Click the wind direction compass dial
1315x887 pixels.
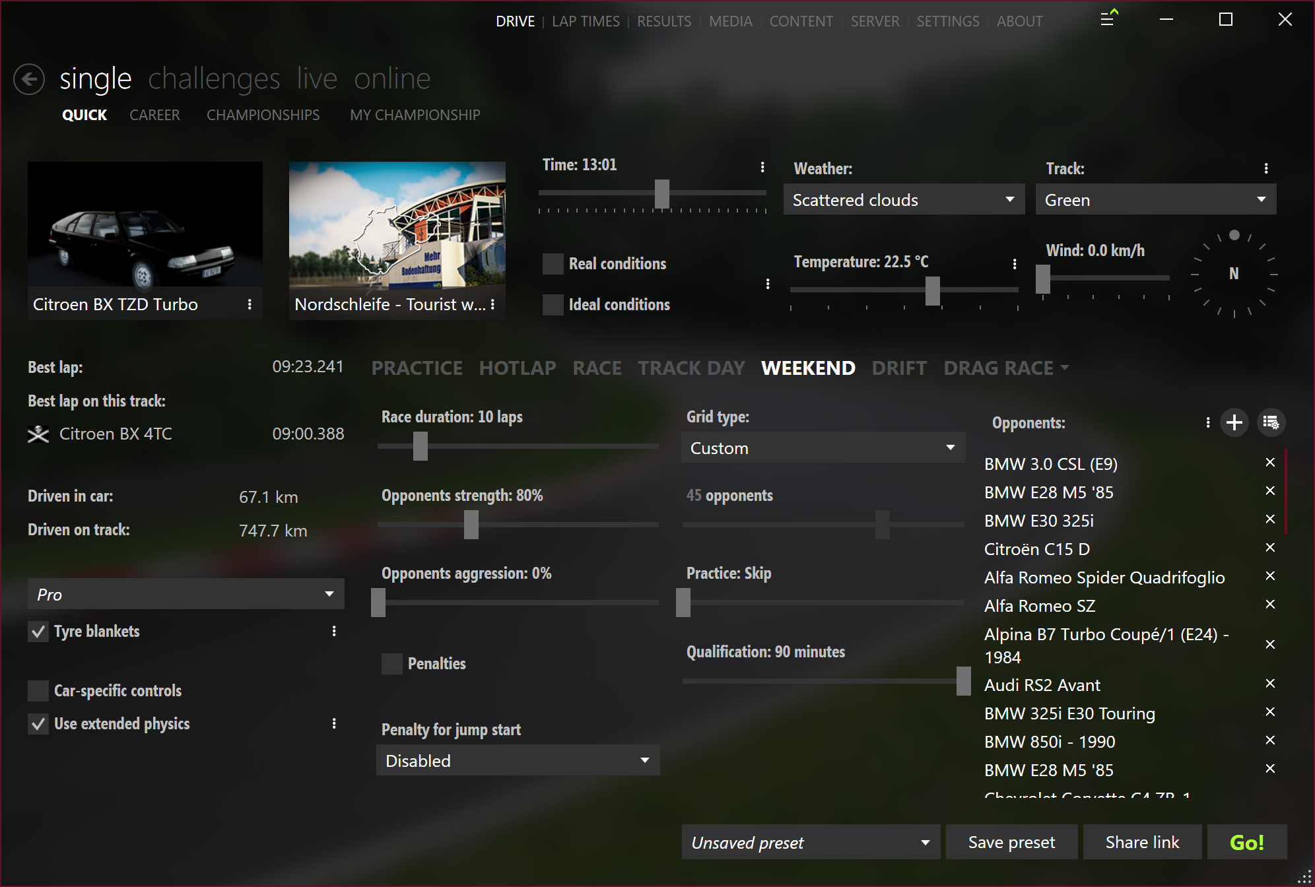tap(1234, 274)
